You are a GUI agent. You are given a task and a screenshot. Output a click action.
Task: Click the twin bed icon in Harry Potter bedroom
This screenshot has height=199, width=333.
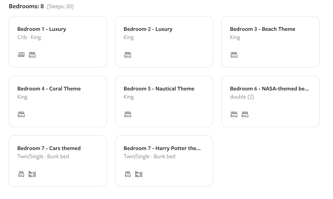click(x=128, y=174)
